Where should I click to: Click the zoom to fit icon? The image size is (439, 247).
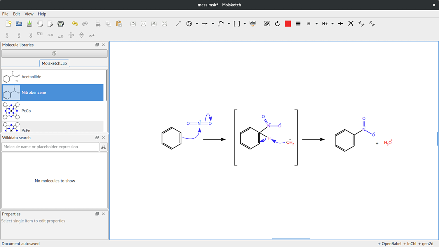pos(164,24)
